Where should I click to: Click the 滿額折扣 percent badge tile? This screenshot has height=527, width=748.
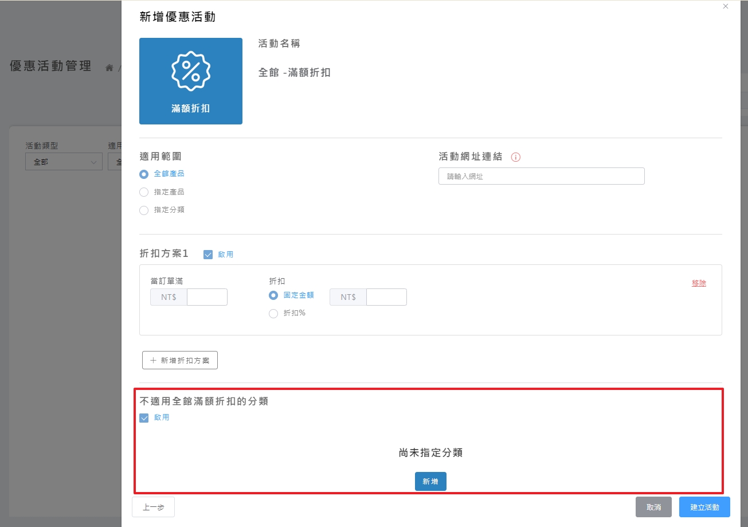[191, 81]
